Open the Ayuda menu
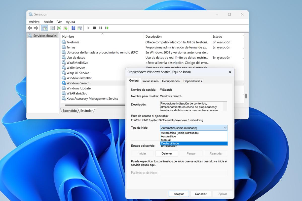This screenshot has height=201, width=302. point(70,22)
